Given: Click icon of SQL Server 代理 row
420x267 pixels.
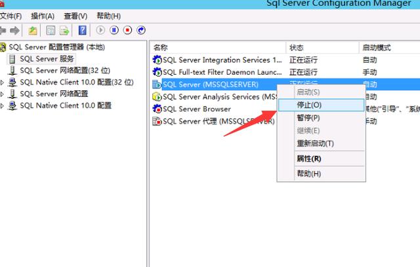Looking at the screenshot, I should (157, 121).
